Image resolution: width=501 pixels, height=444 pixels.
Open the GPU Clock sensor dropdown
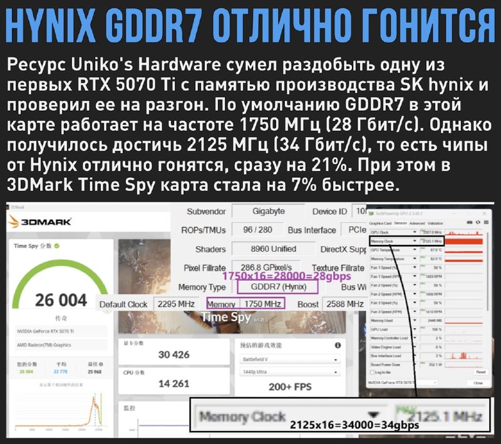[415, 232]
